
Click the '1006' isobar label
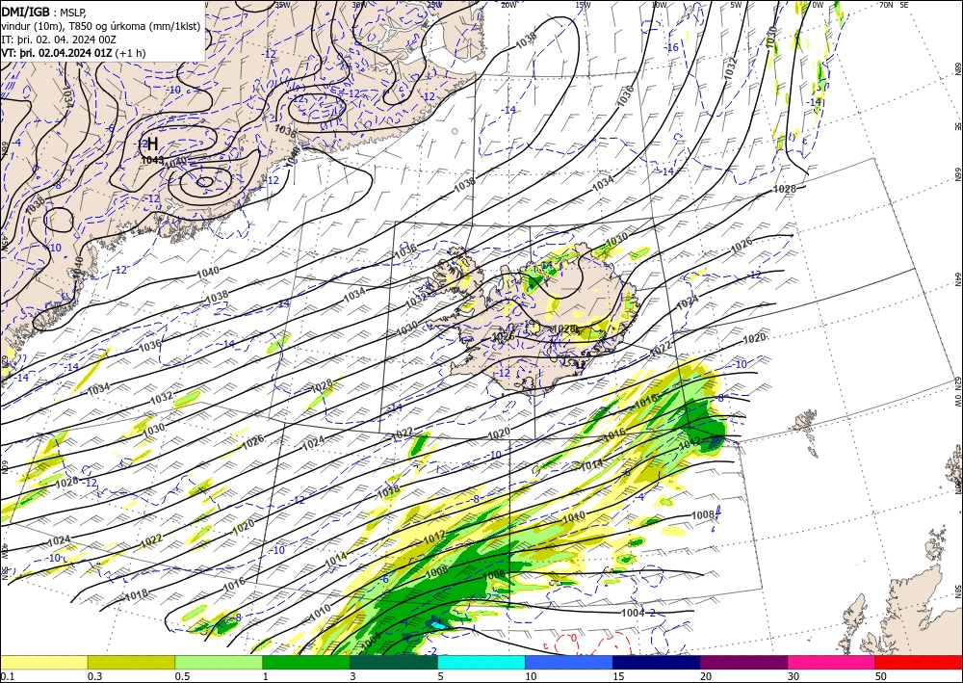494,575
